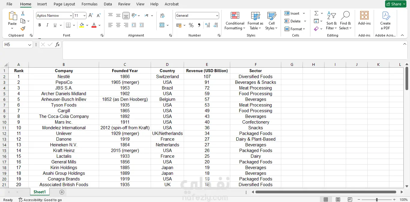The height and width of the screenshot is (202, 410).
Task: Open the General number format dropdown
Action: (217, 16)
